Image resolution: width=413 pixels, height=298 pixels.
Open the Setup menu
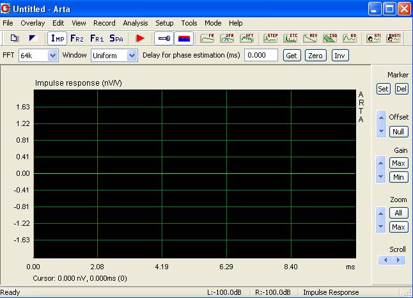(x=164, y=23)
